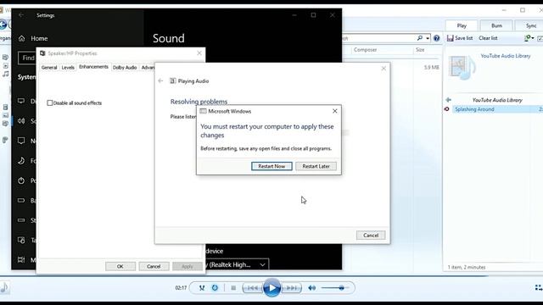
Task: Sort by the Size column
Action: (x=420, y=50)
